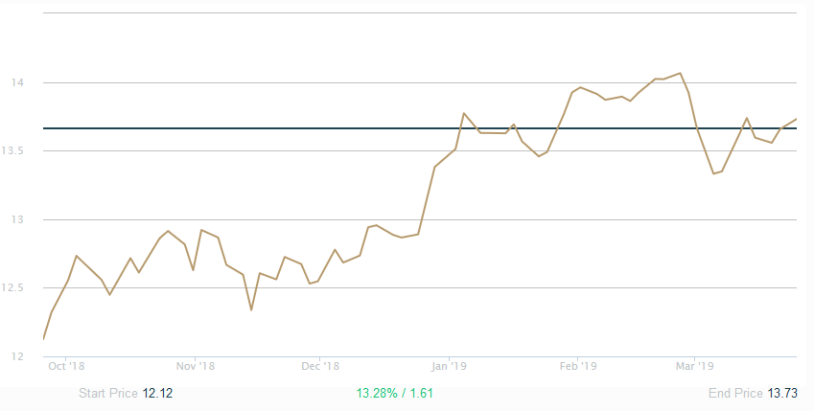Click the dark horizontal reference line
This screenshot has width=814, height=411.
coord(288,127)
